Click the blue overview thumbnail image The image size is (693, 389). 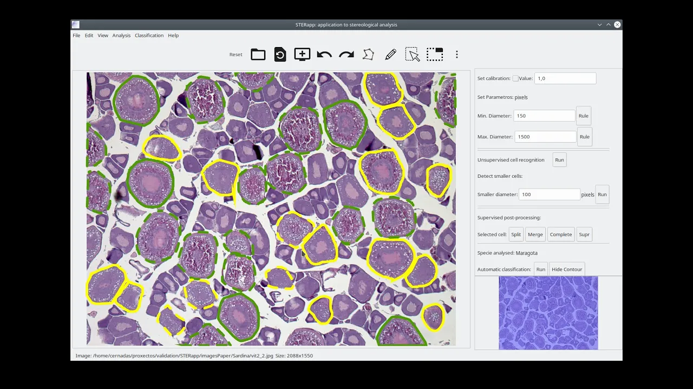(x=548, y=313)
